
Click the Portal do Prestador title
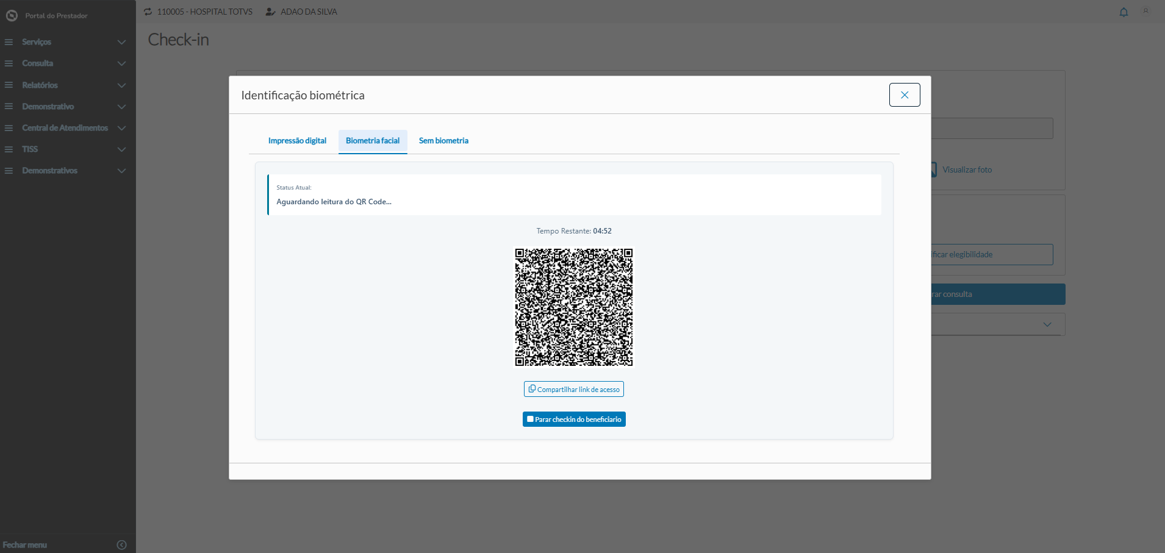point(56,16)
